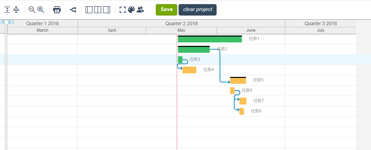Zoom in the Gantt timeline
This screenshot has height=150, width=371.
(x=41, y=10)
